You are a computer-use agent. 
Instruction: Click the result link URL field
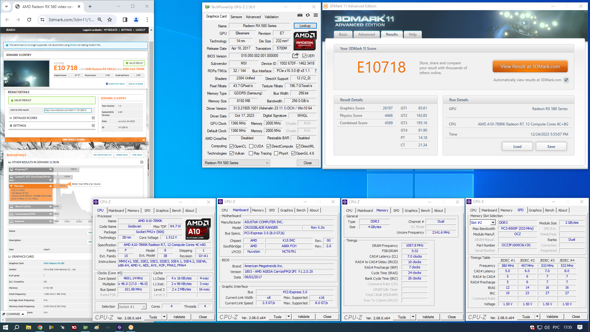point(68,110)
